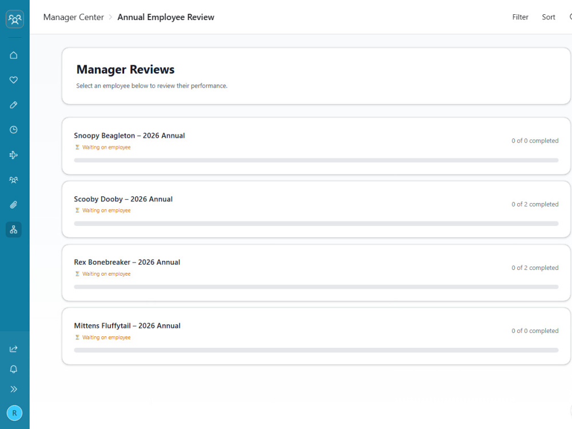Viewport: 572px width, 429px height.
Task: Open the people team icon in sidebar
Action: tap(14, 180)
